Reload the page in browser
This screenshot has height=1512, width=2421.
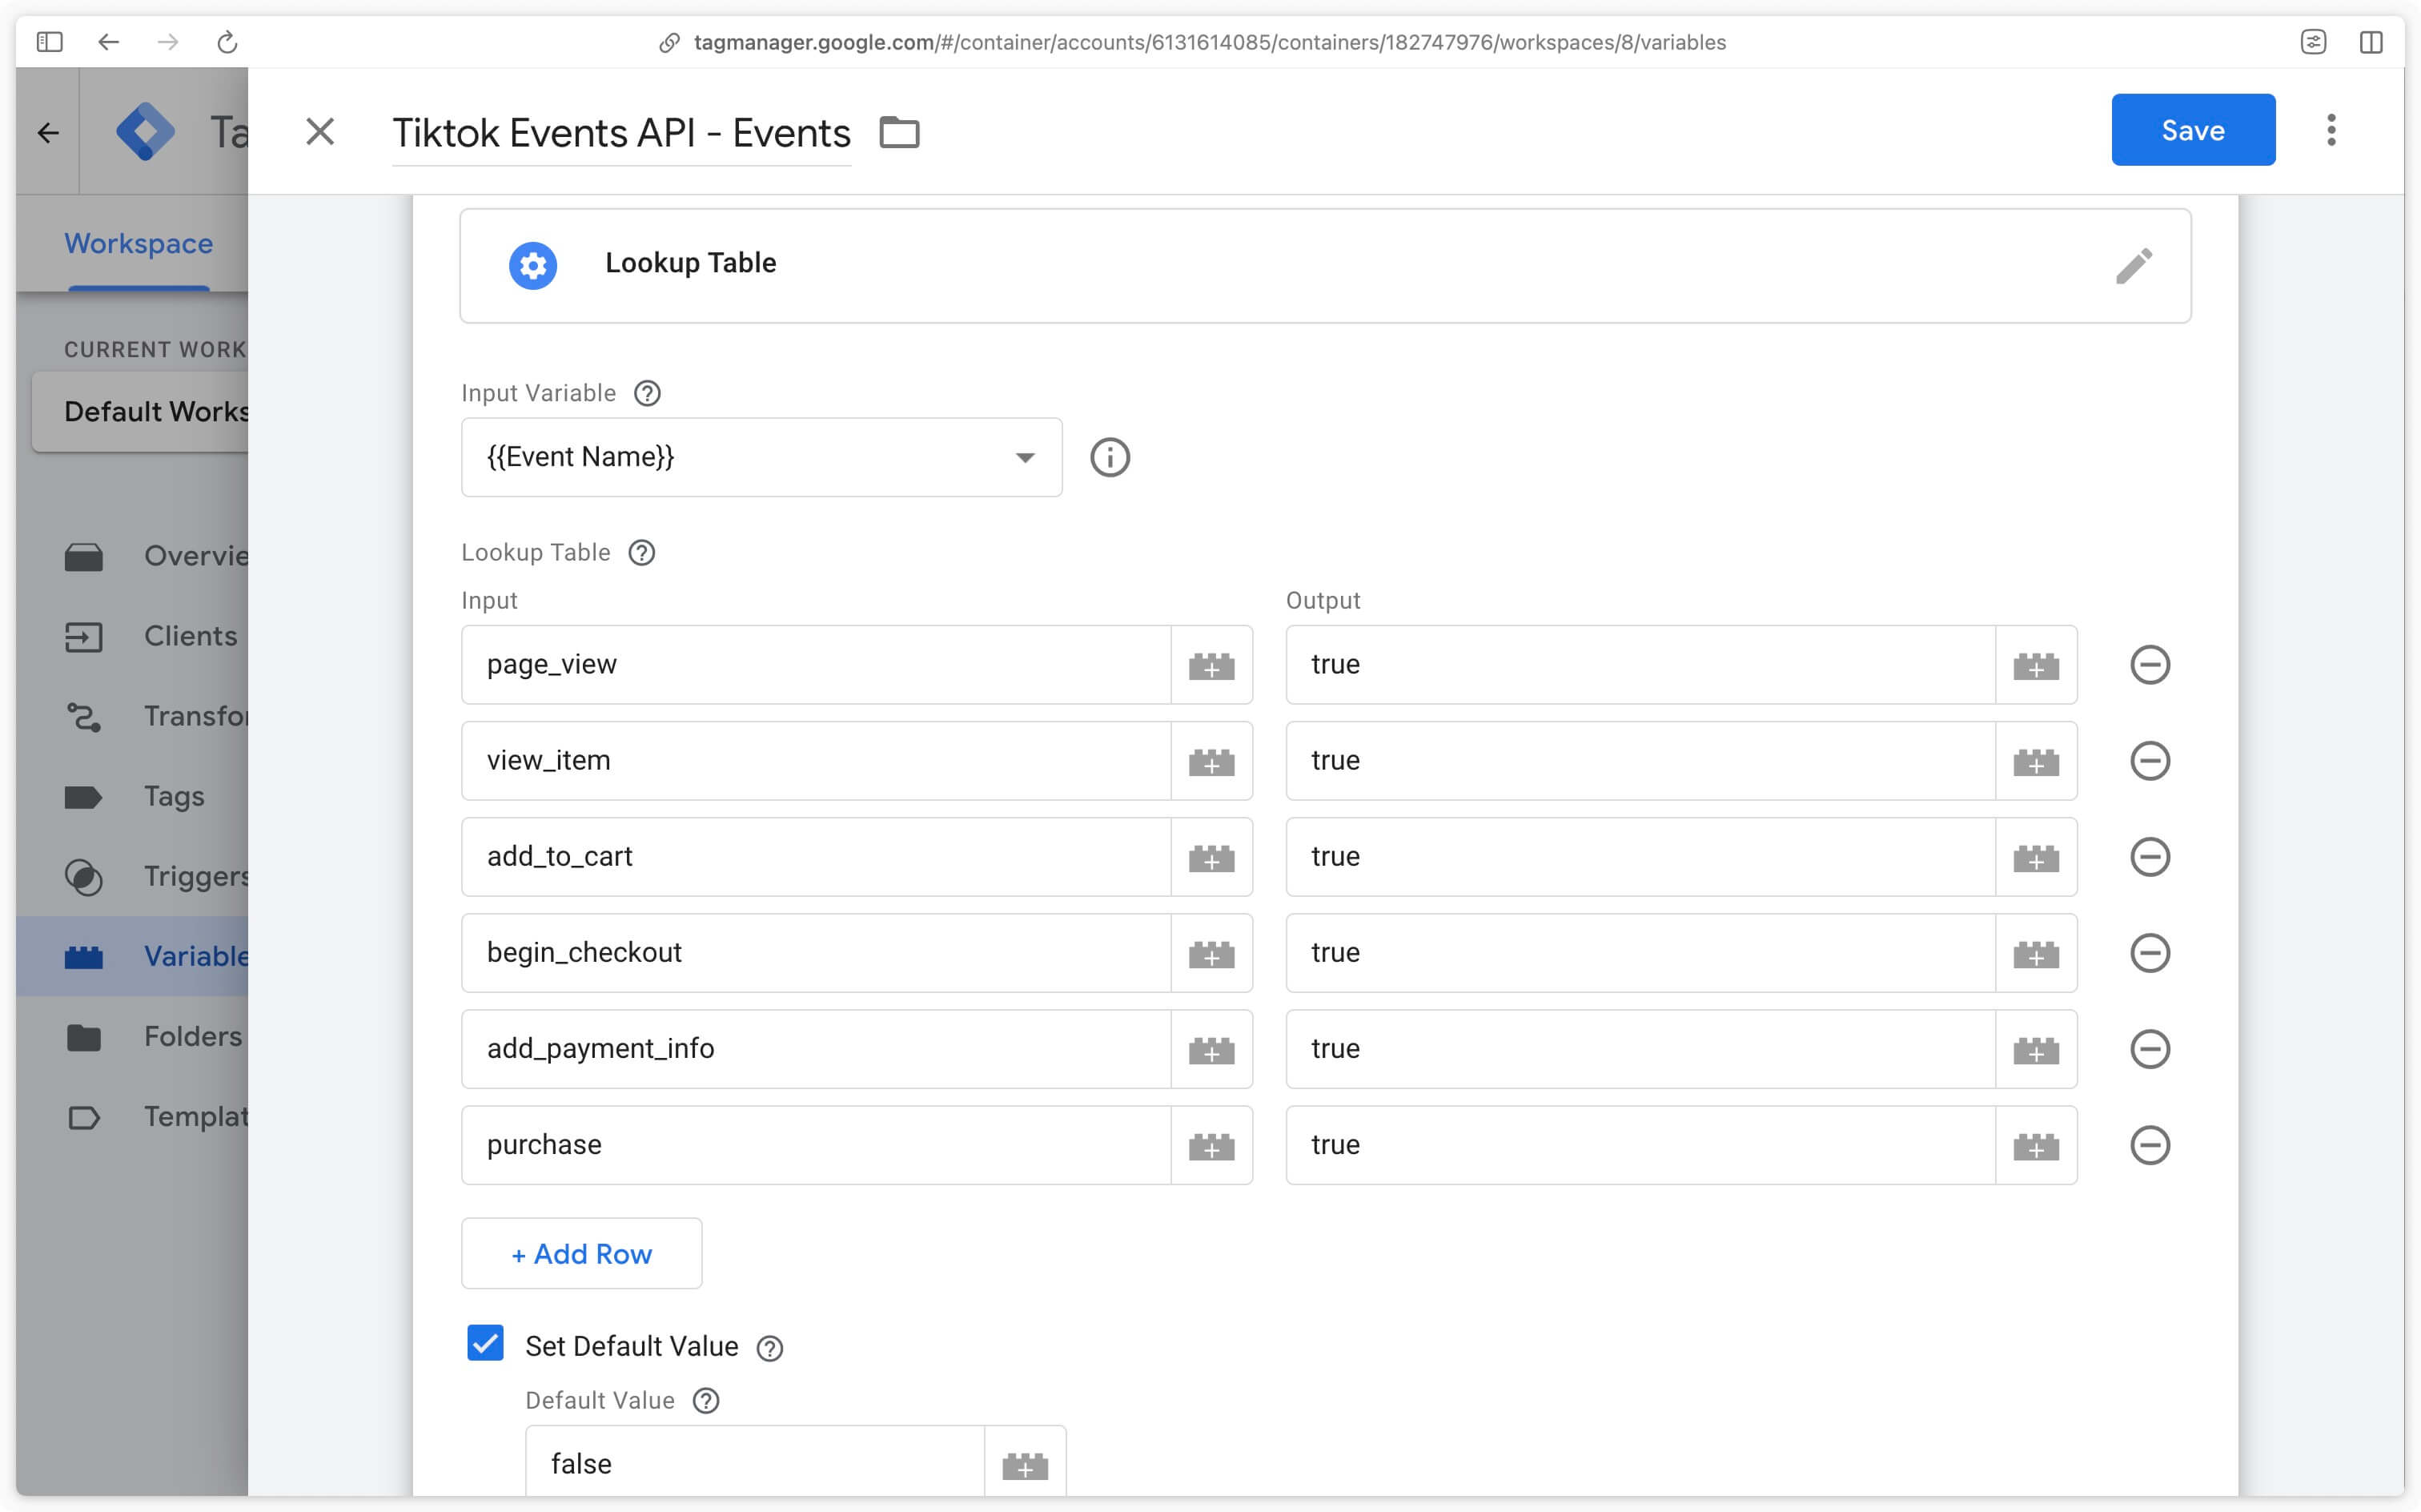pos(227,42)
